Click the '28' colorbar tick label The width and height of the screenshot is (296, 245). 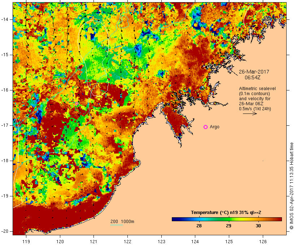(x=199, y=226)
